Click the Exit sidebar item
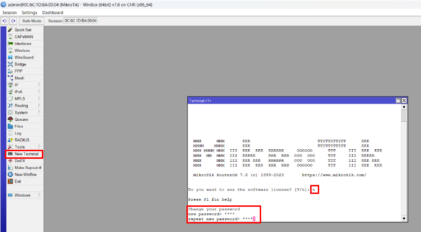 pyautogui.click(x=18, y=182)
